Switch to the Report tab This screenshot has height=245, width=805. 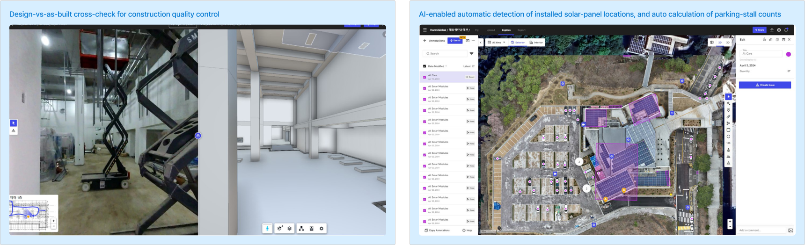(521, 30)
